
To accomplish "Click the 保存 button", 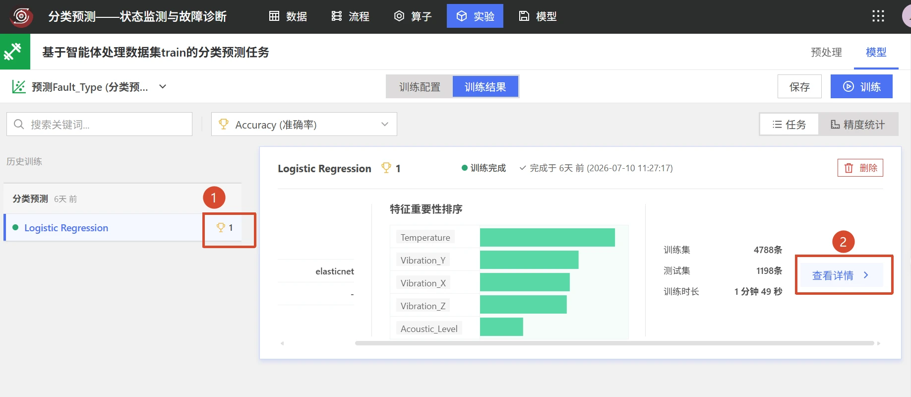I will 799,87.
